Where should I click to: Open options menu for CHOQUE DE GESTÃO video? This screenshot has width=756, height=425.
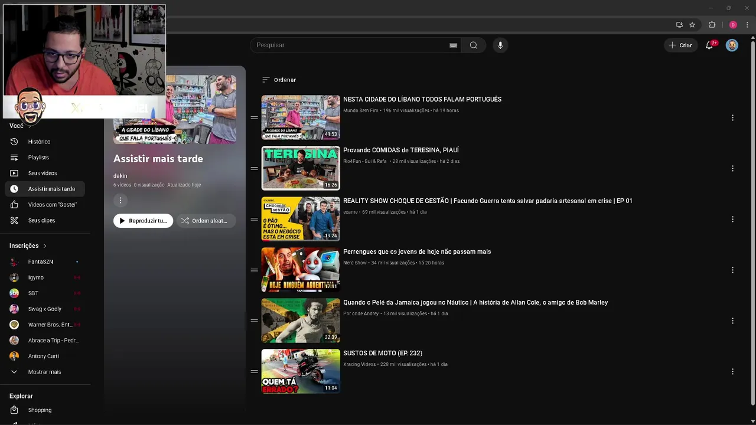point(732,219)
